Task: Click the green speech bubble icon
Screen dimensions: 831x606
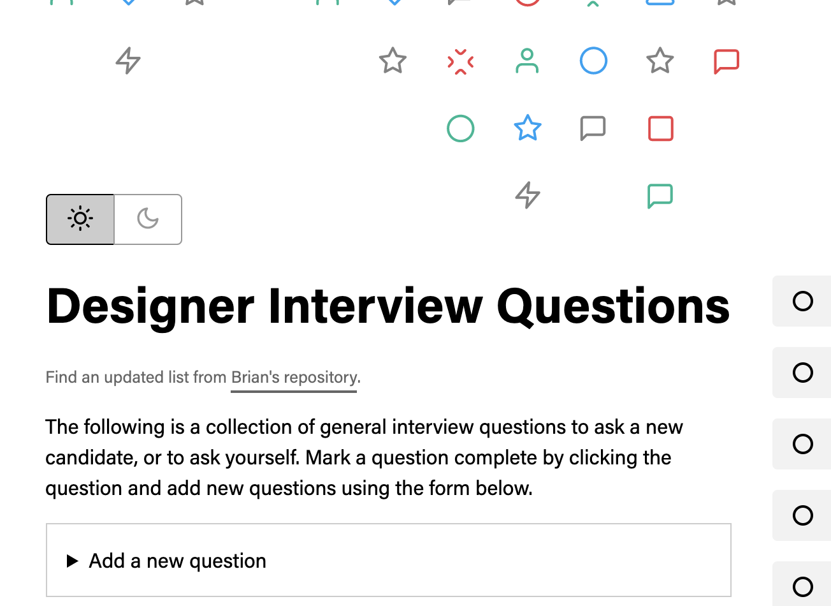Action: point(660,196)
